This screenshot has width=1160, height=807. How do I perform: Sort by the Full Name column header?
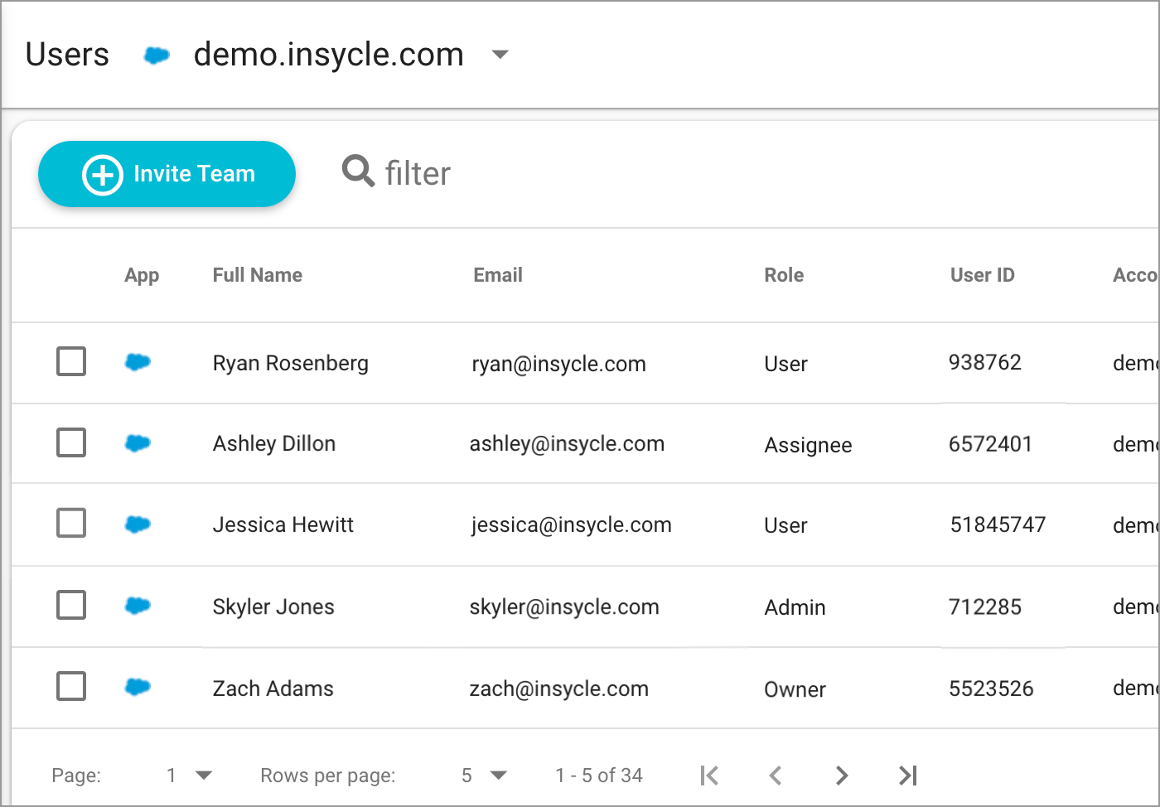click(257, 275)
